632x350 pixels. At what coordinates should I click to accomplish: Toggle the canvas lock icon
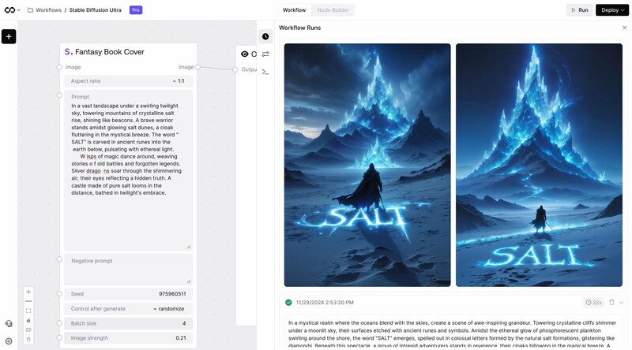pyautogui.click(x=28, y=321)
